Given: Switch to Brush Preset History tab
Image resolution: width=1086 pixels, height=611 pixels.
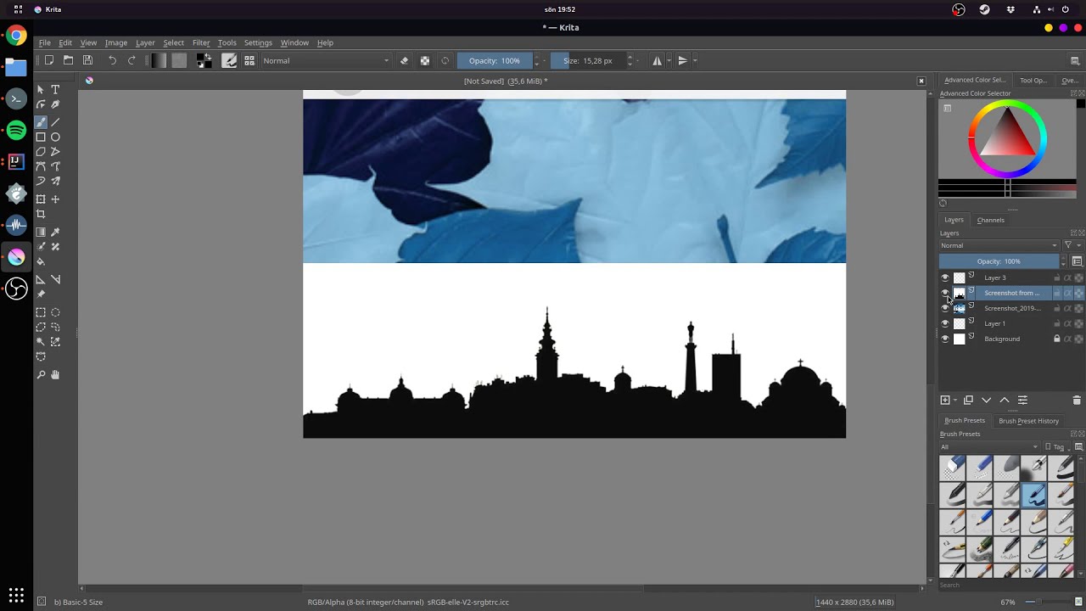Looking at the screenshot, I should 1028,421.
